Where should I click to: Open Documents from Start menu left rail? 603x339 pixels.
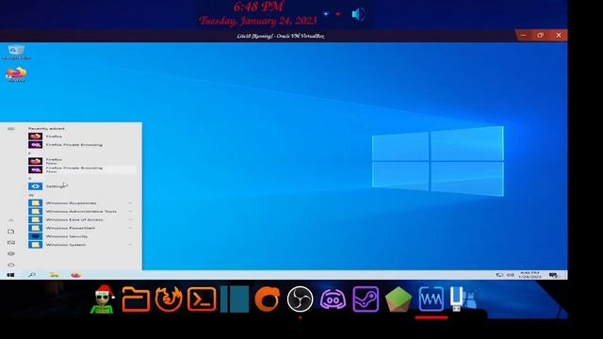point(10,232)
